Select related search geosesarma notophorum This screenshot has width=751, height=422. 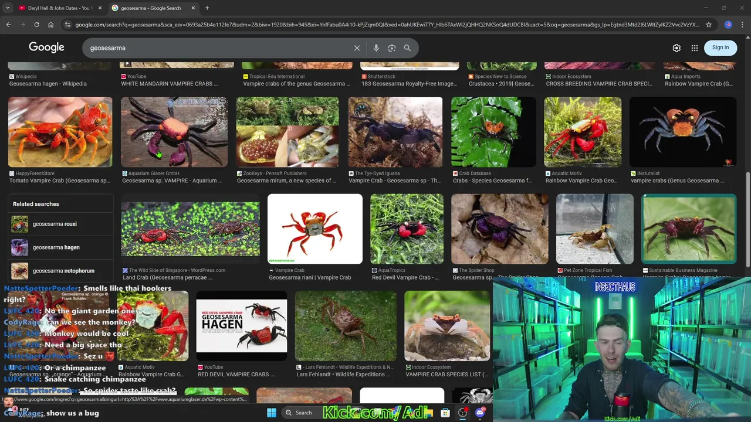pos(60,271)
